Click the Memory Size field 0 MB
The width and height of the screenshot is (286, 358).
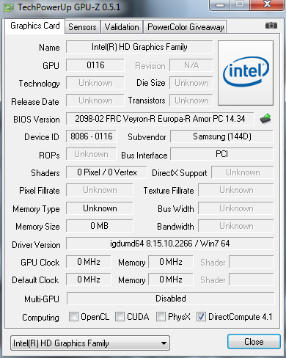pyautogui.click(x=100, y=226)
